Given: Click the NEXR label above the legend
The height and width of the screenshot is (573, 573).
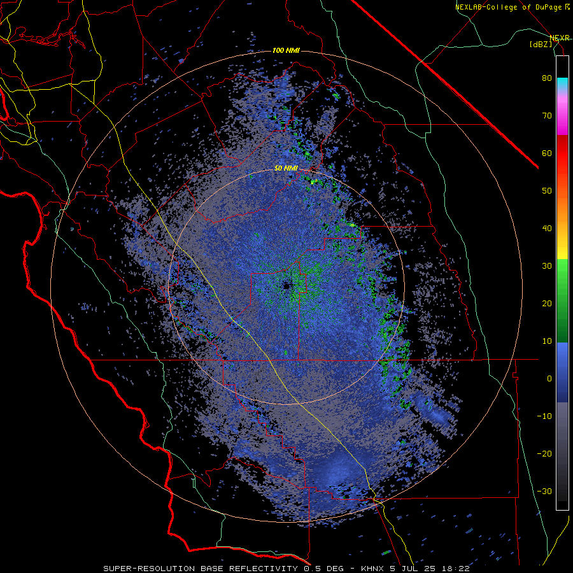Looking at the screenshot, I should pyautogui.click(x=560, y=38).
